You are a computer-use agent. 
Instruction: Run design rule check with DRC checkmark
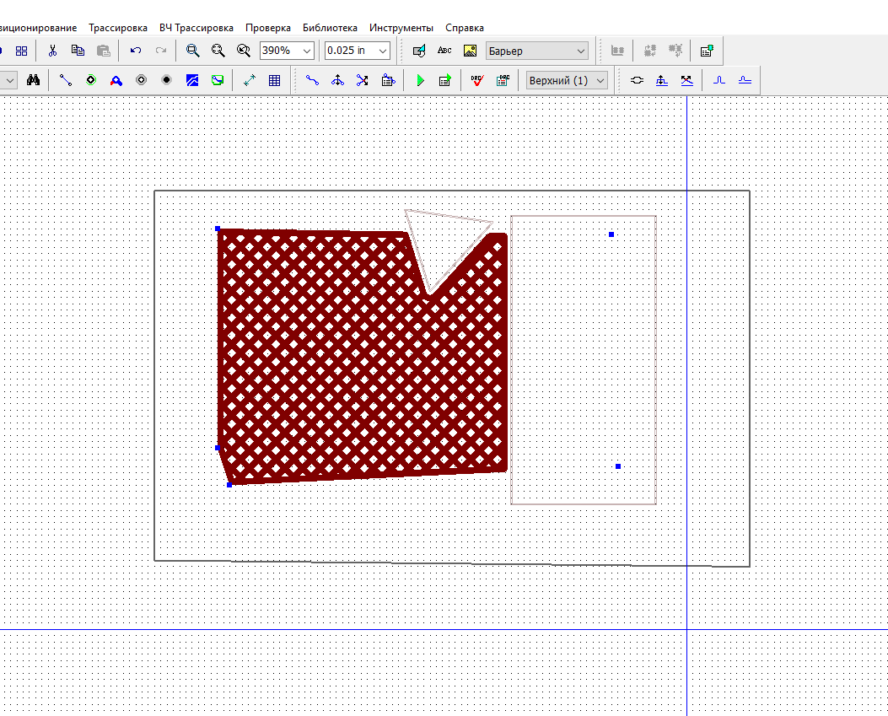pyautogui.click(x=477, y=81)
